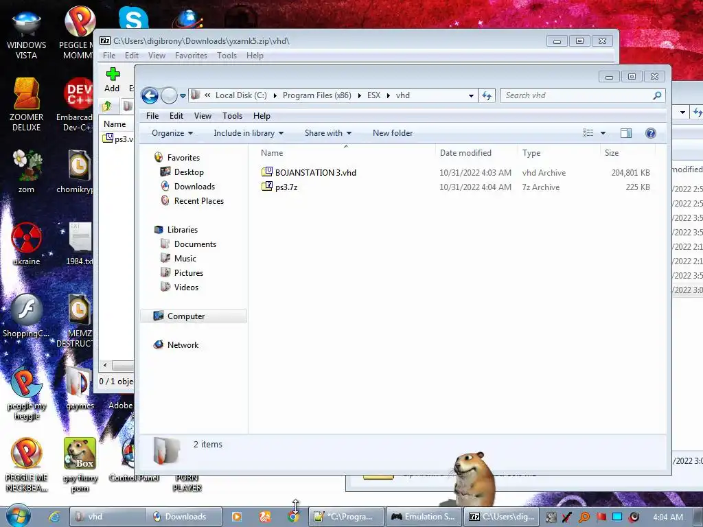Click the up-folder icon in 7-Zip
This screenshot has height=527, width=703.
click(x=107, y=106)
